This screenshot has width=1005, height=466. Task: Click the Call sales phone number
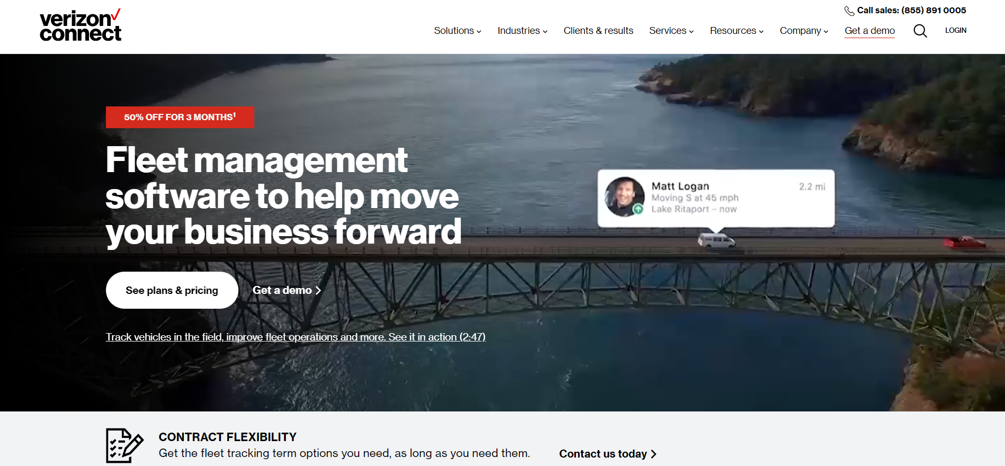(933, 10)
